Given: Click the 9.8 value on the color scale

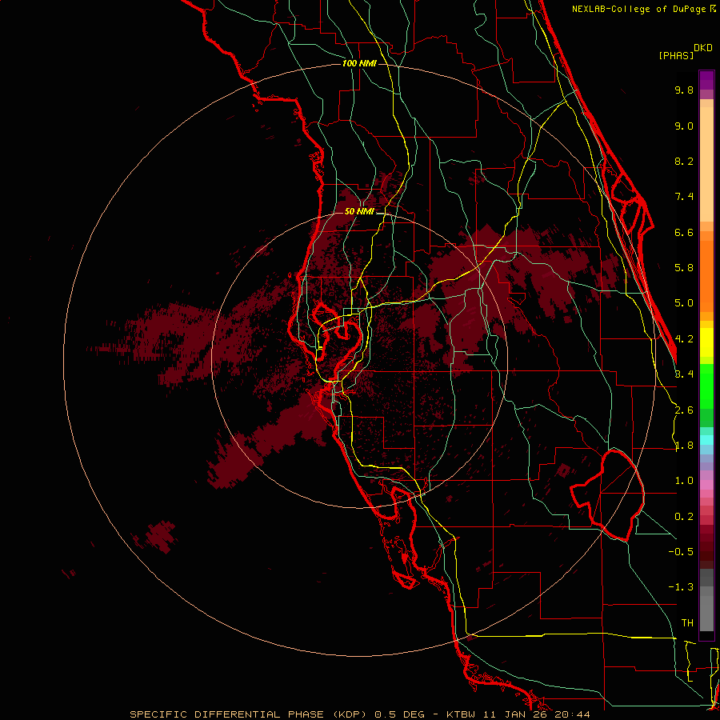Looking at the screenshot, I should click(684, 90).
